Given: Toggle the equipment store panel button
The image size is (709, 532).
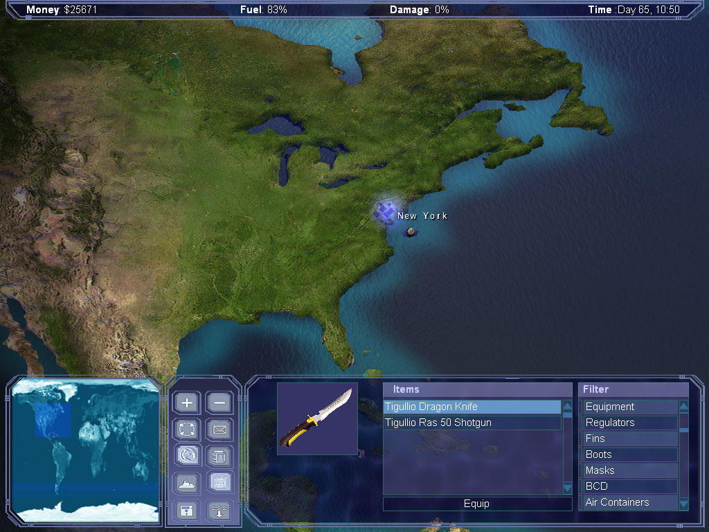Looking at the screenshot, I should (x=219, y=484).
